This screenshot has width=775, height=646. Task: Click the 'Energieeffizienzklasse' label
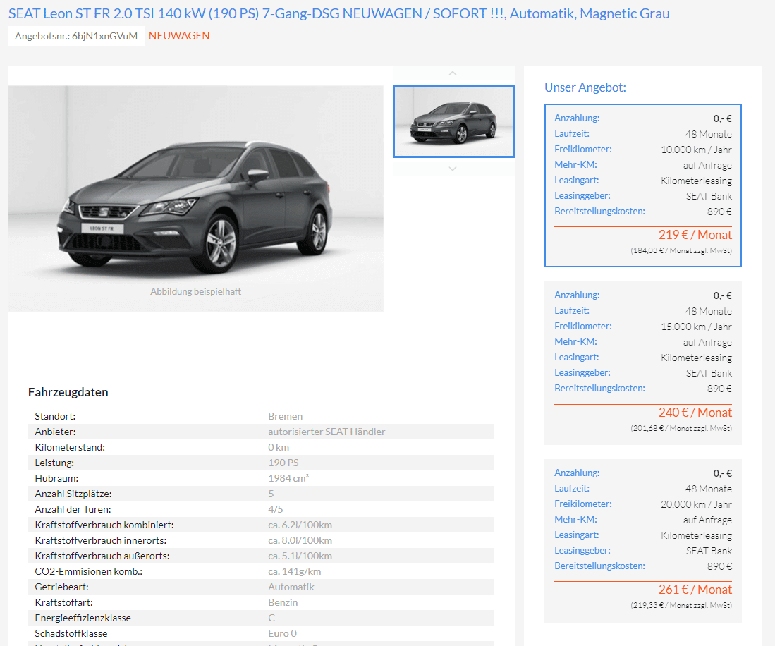(83, 618)
